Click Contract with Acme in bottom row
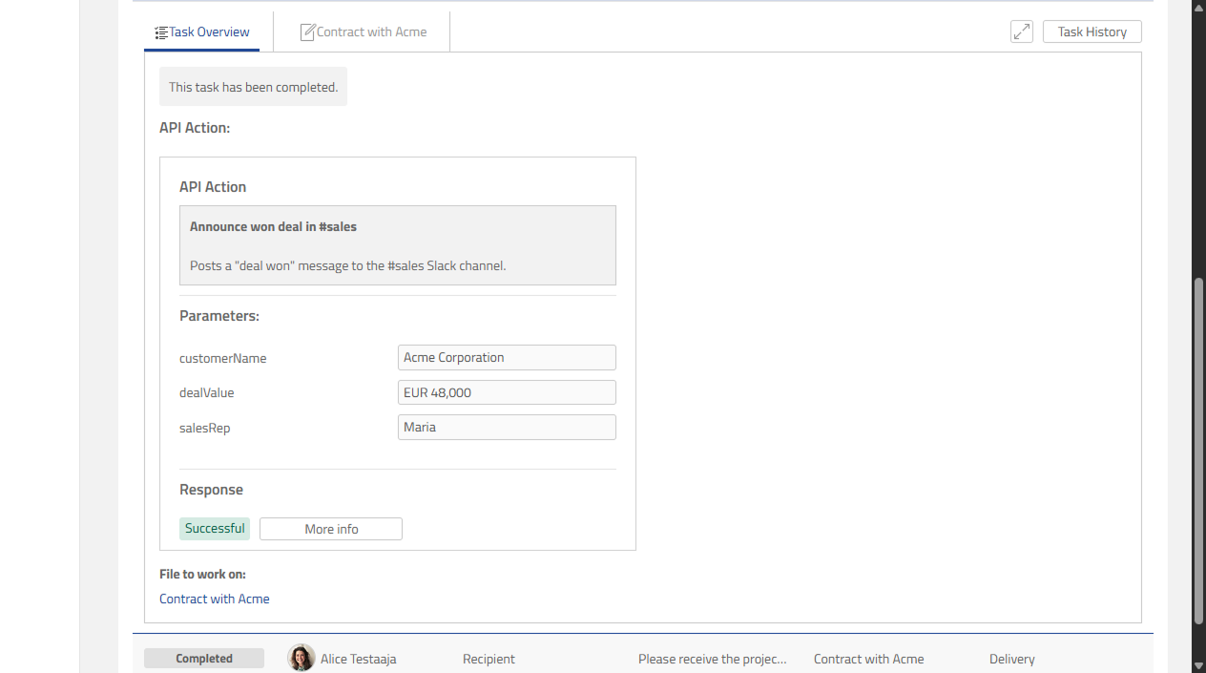Viewport: 1206px width, 673px height. tap(869, 659)
